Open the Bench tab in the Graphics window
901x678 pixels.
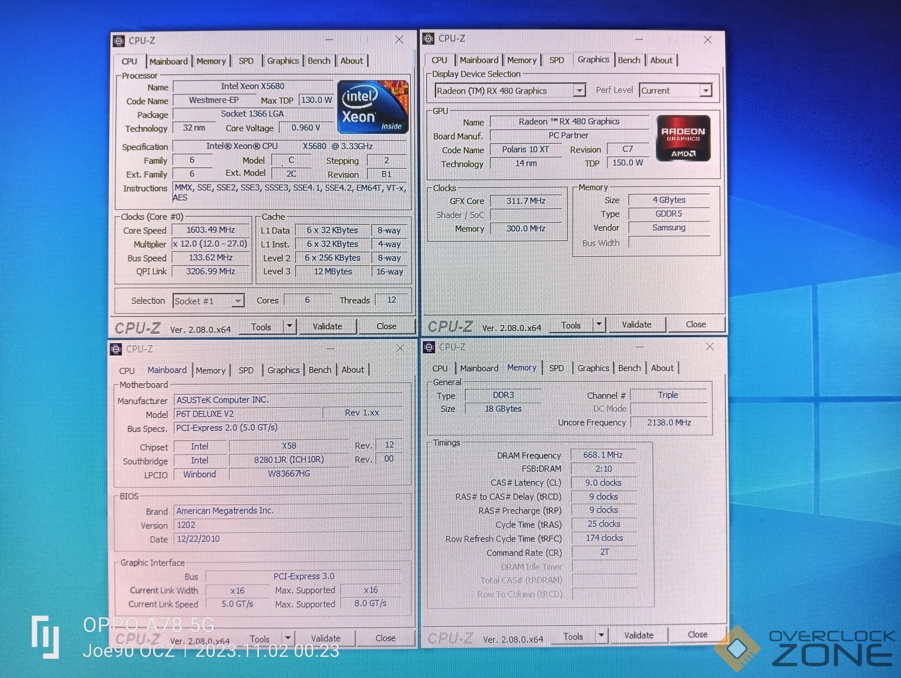629,60
